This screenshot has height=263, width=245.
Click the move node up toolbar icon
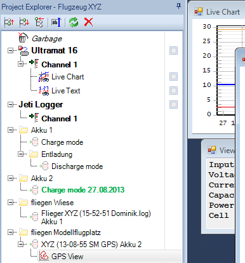click(x=9, y=22)
